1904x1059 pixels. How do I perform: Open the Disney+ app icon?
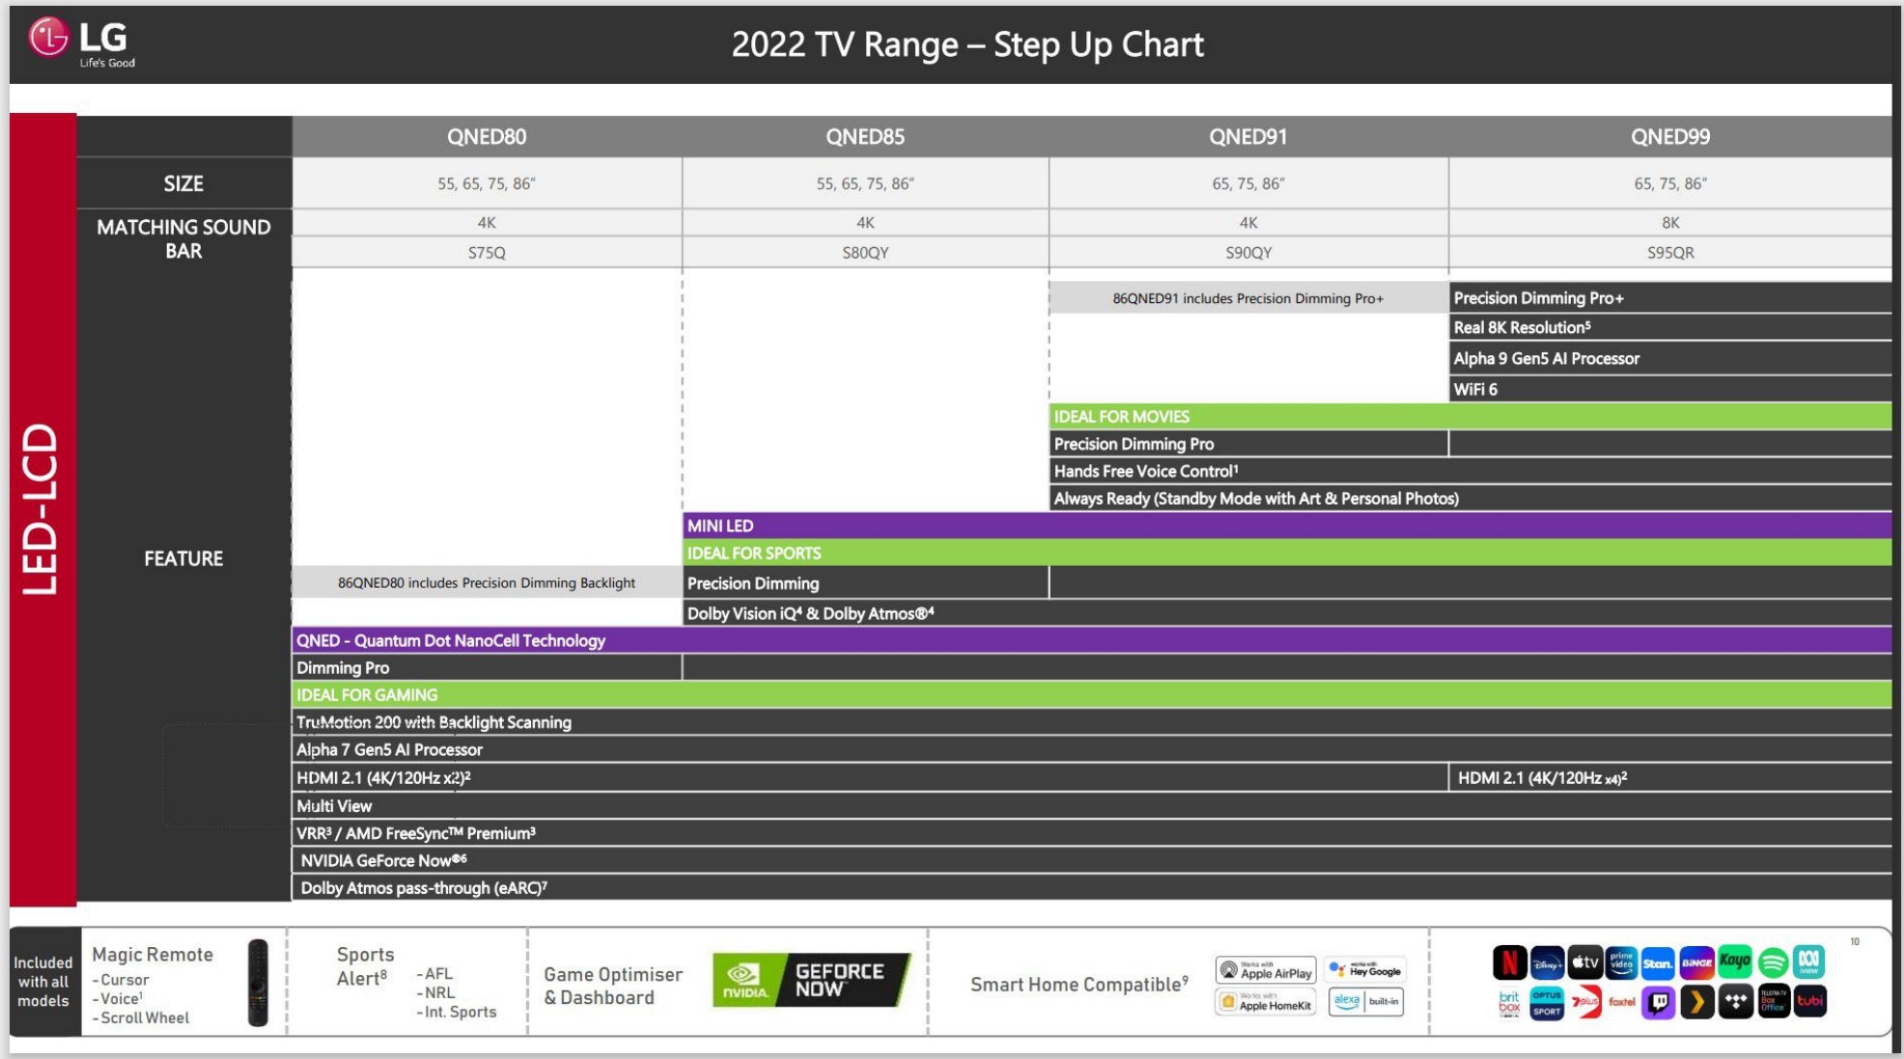pos(1547,962)
